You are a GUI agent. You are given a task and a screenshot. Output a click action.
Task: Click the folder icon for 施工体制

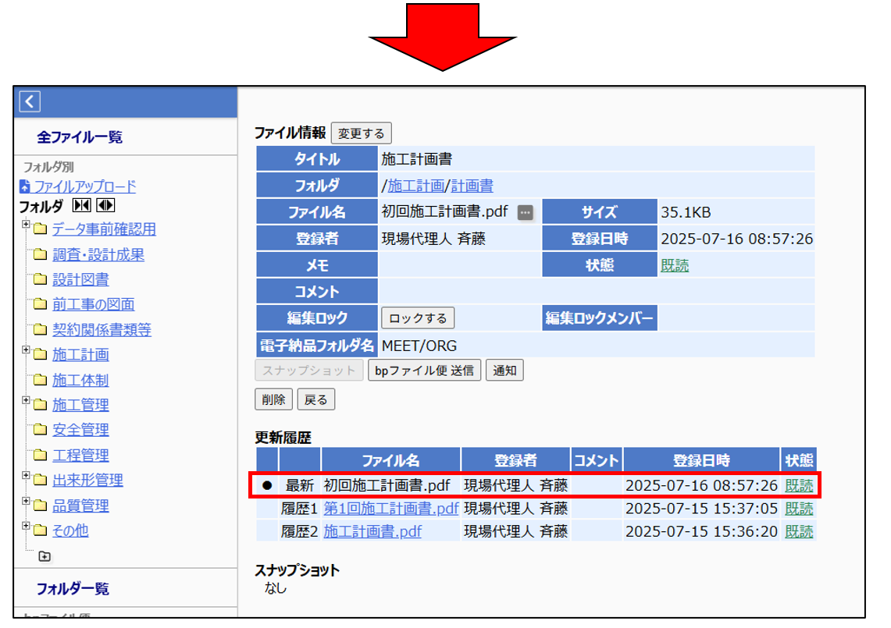coord(40,381)
